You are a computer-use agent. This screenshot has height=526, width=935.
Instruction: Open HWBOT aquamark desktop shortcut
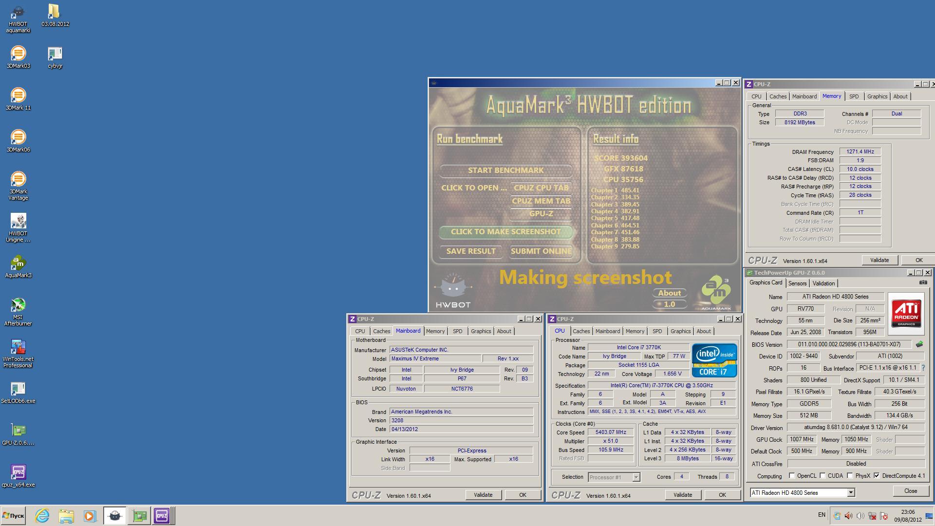tap(18, 19)
